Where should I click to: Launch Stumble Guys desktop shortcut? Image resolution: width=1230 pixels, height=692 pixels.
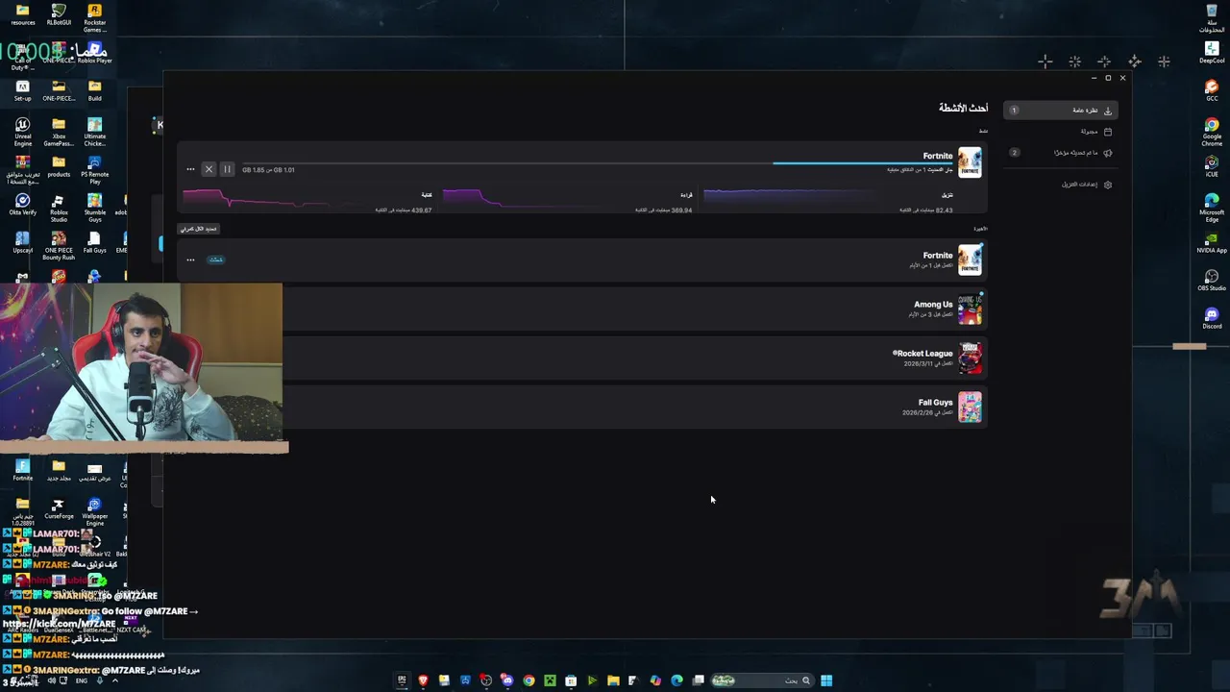(x=94, y=206)
